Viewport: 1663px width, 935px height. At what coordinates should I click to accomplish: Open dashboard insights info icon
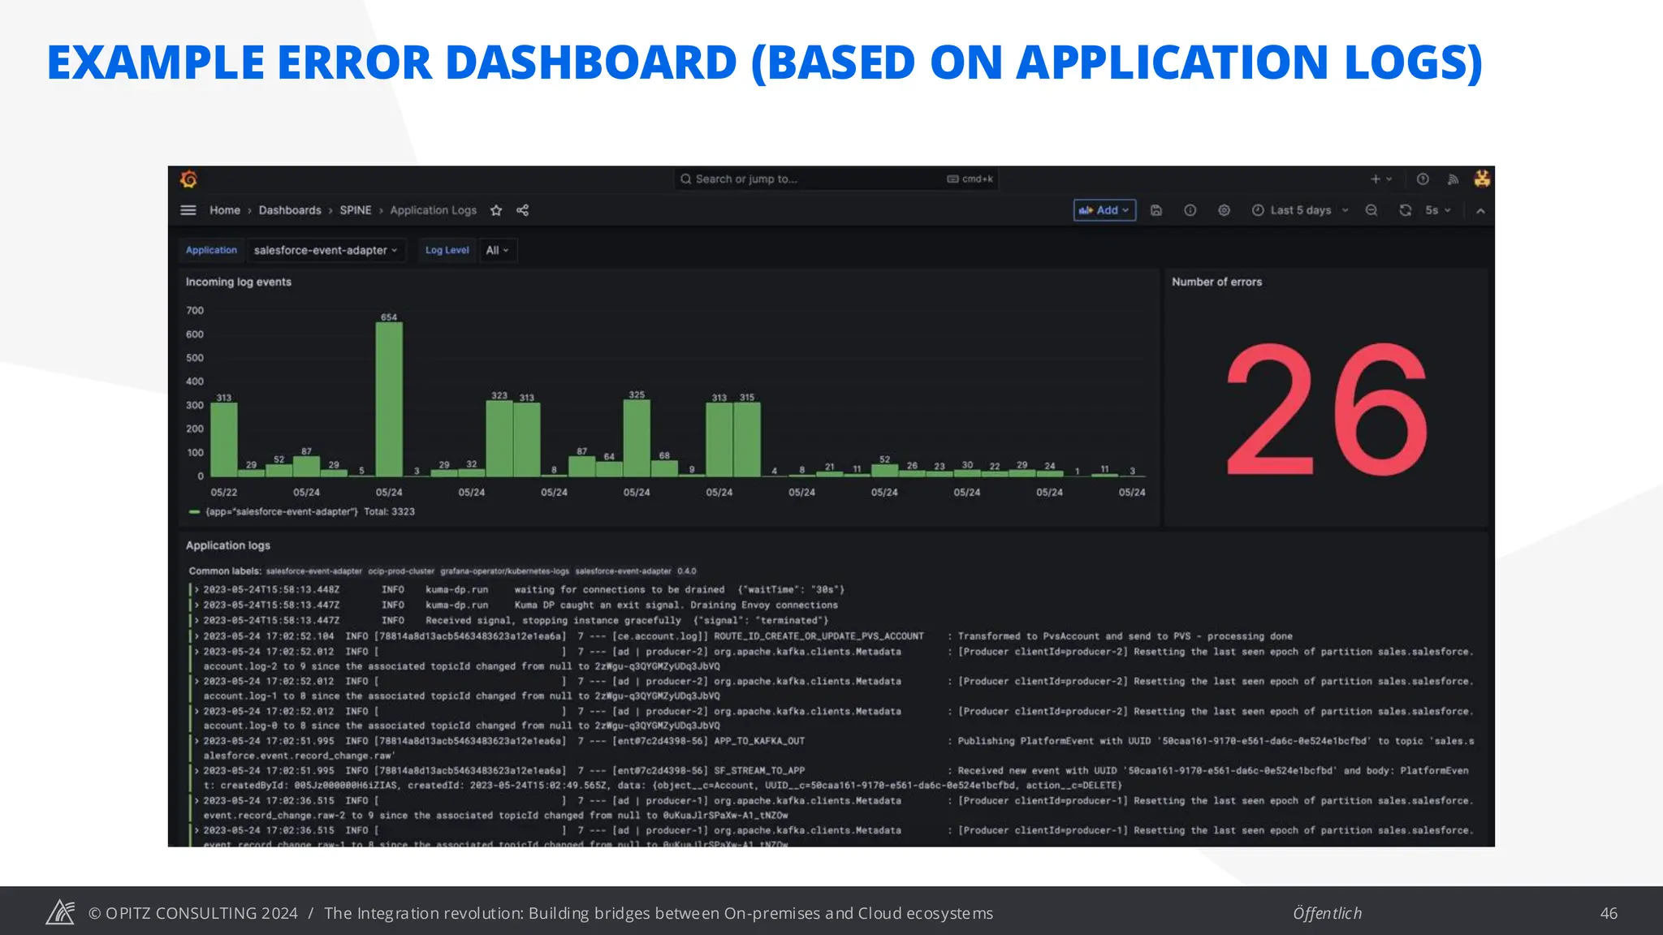point(1190,210)
